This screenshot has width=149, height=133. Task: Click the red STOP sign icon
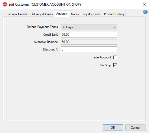point(5,4)
